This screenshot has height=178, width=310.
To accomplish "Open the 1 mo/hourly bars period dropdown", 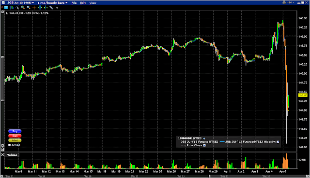I will 52,3.
